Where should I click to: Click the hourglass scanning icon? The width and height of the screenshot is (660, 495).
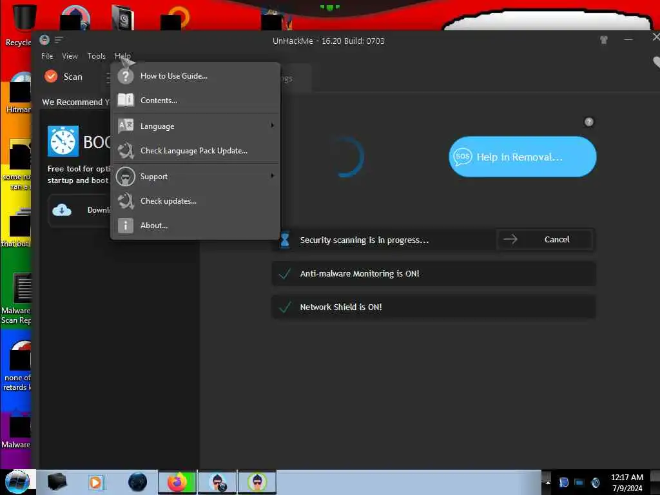click(x=285, y=240)
